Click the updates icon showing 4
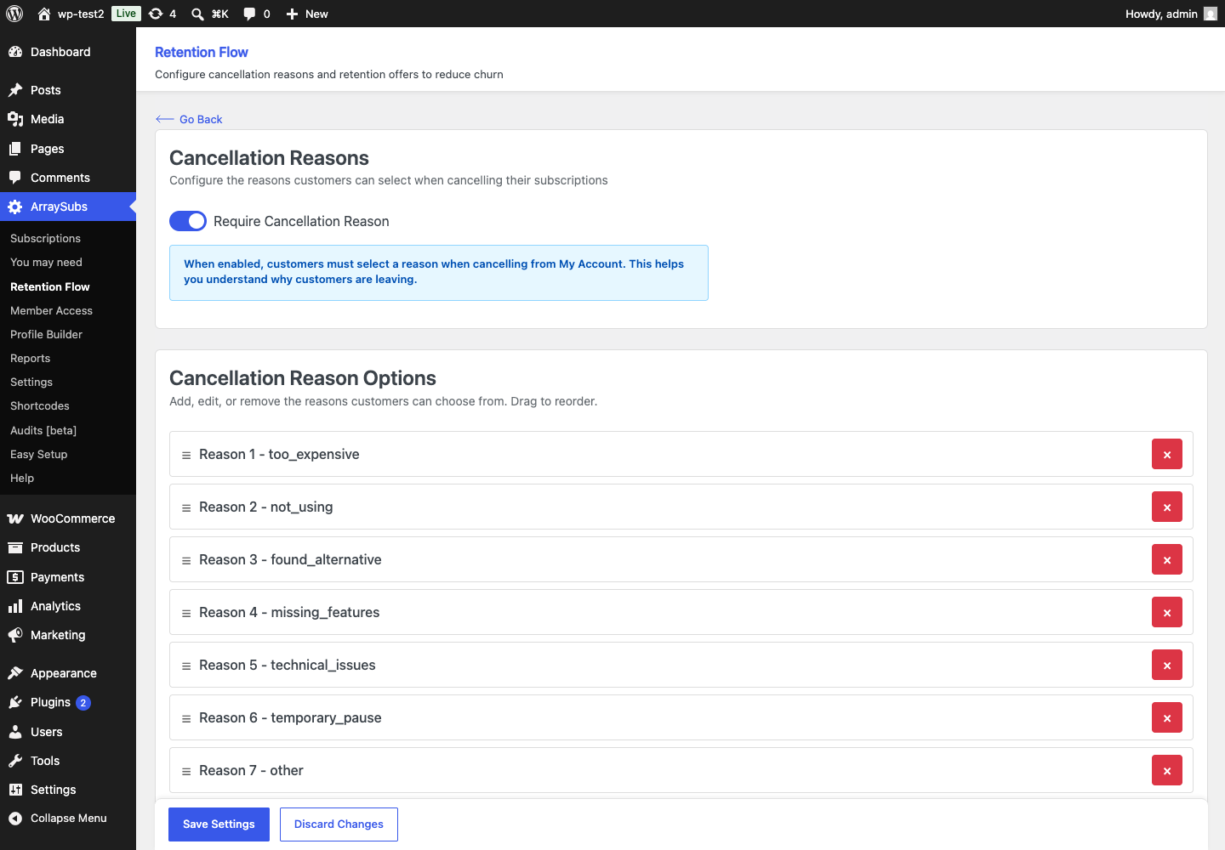 tap(156, 14)
